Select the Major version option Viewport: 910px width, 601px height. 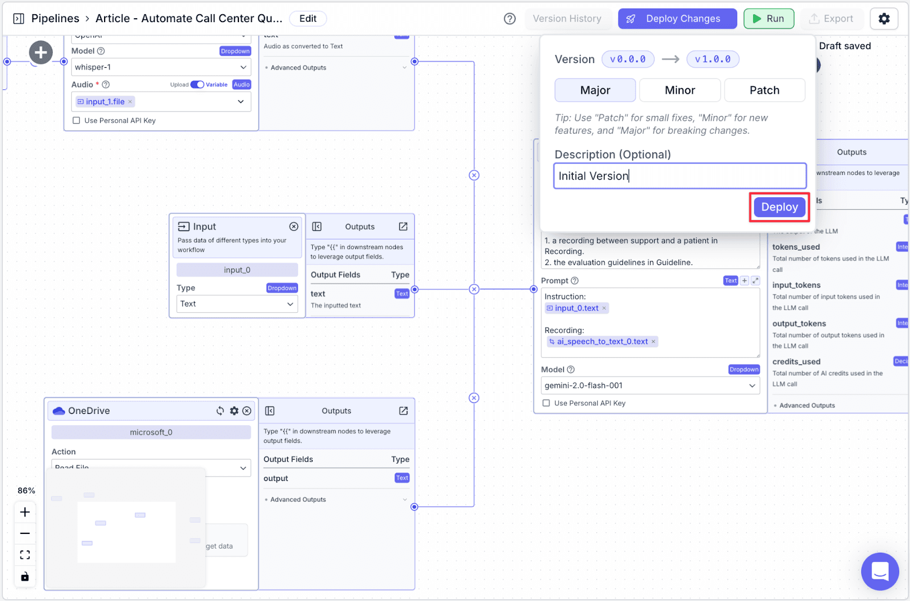pos(595,90)
